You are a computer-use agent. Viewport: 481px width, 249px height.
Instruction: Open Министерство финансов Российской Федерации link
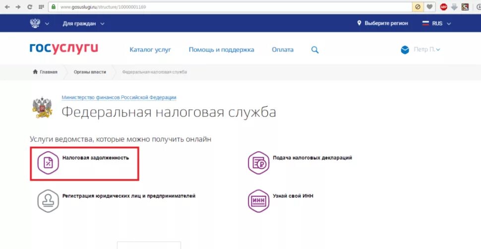pos(119,98)
